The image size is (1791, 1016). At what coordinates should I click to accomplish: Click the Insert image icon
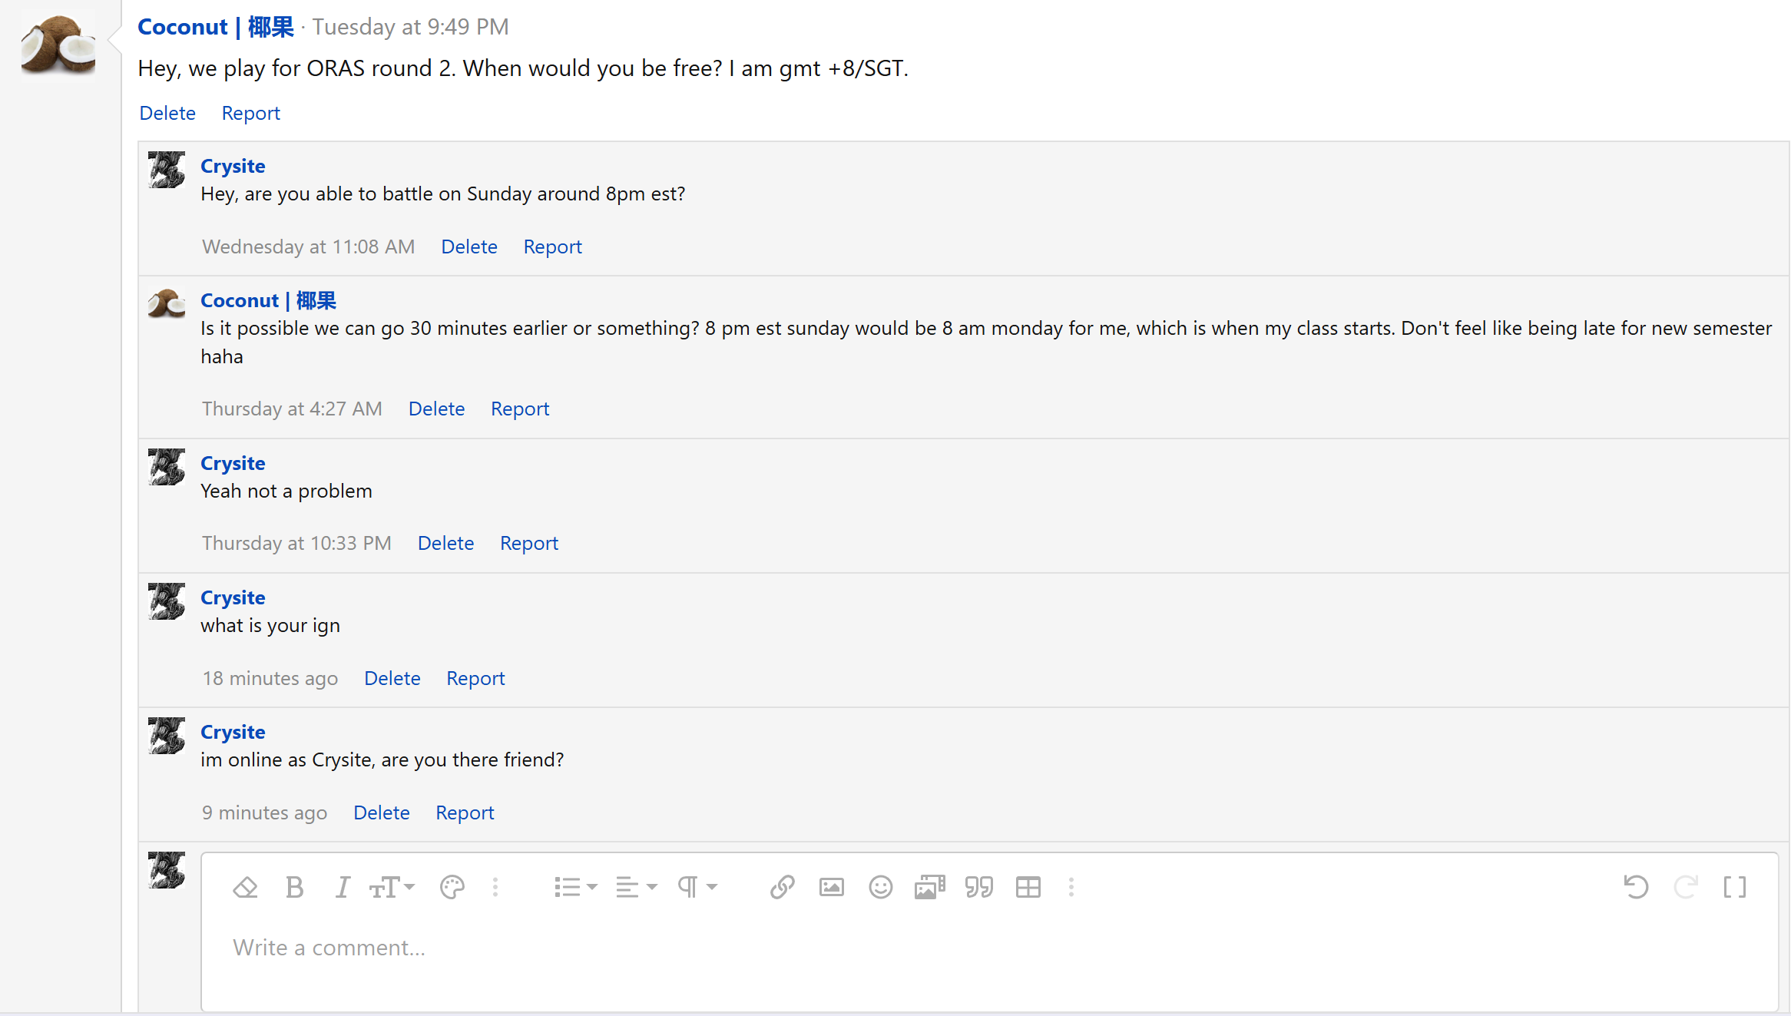[831, 888]
